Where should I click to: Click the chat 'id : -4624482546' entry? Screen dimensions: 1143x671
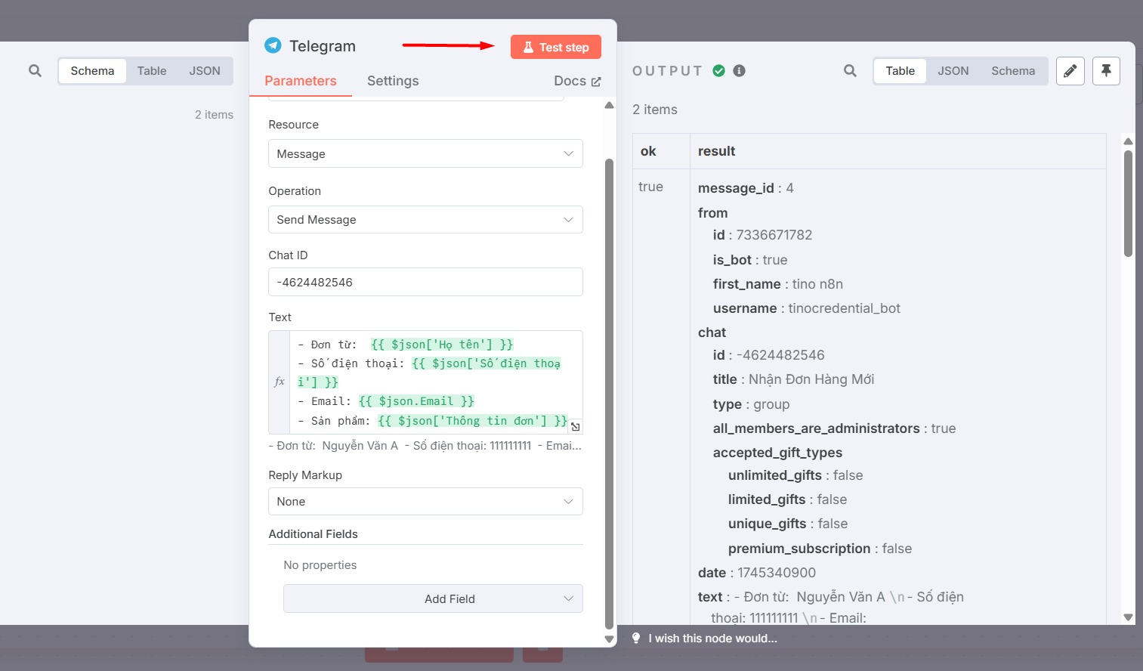(769, 355)
